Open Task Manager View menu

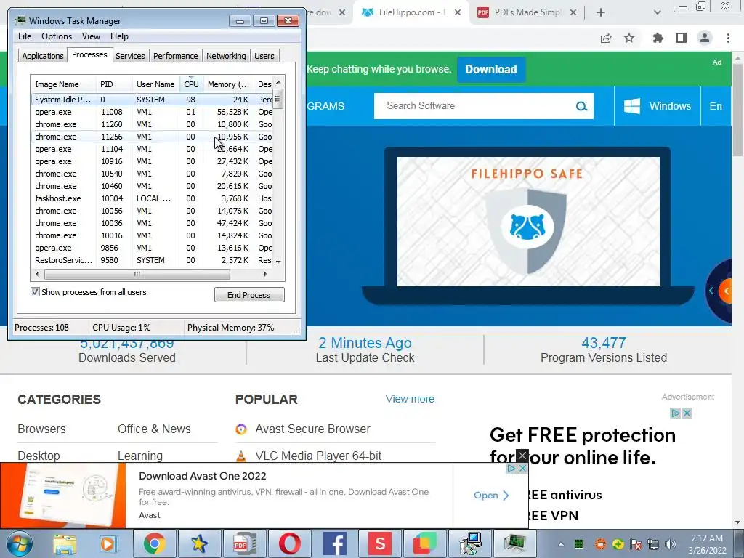tap(91, 36)
